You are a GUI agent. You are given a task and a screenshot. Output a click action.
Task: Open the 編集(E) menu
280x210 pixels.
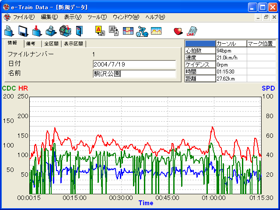(49, 17)
